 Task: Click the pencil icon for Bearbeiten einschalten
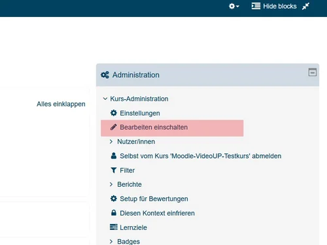(114, 127)
